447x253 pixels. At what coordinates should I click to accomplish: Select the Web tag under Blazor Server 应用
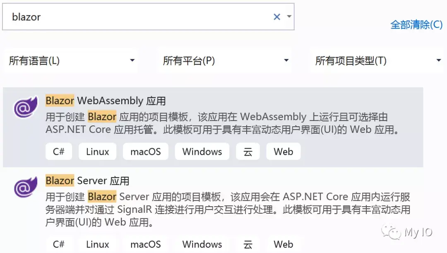coord(283,244)
